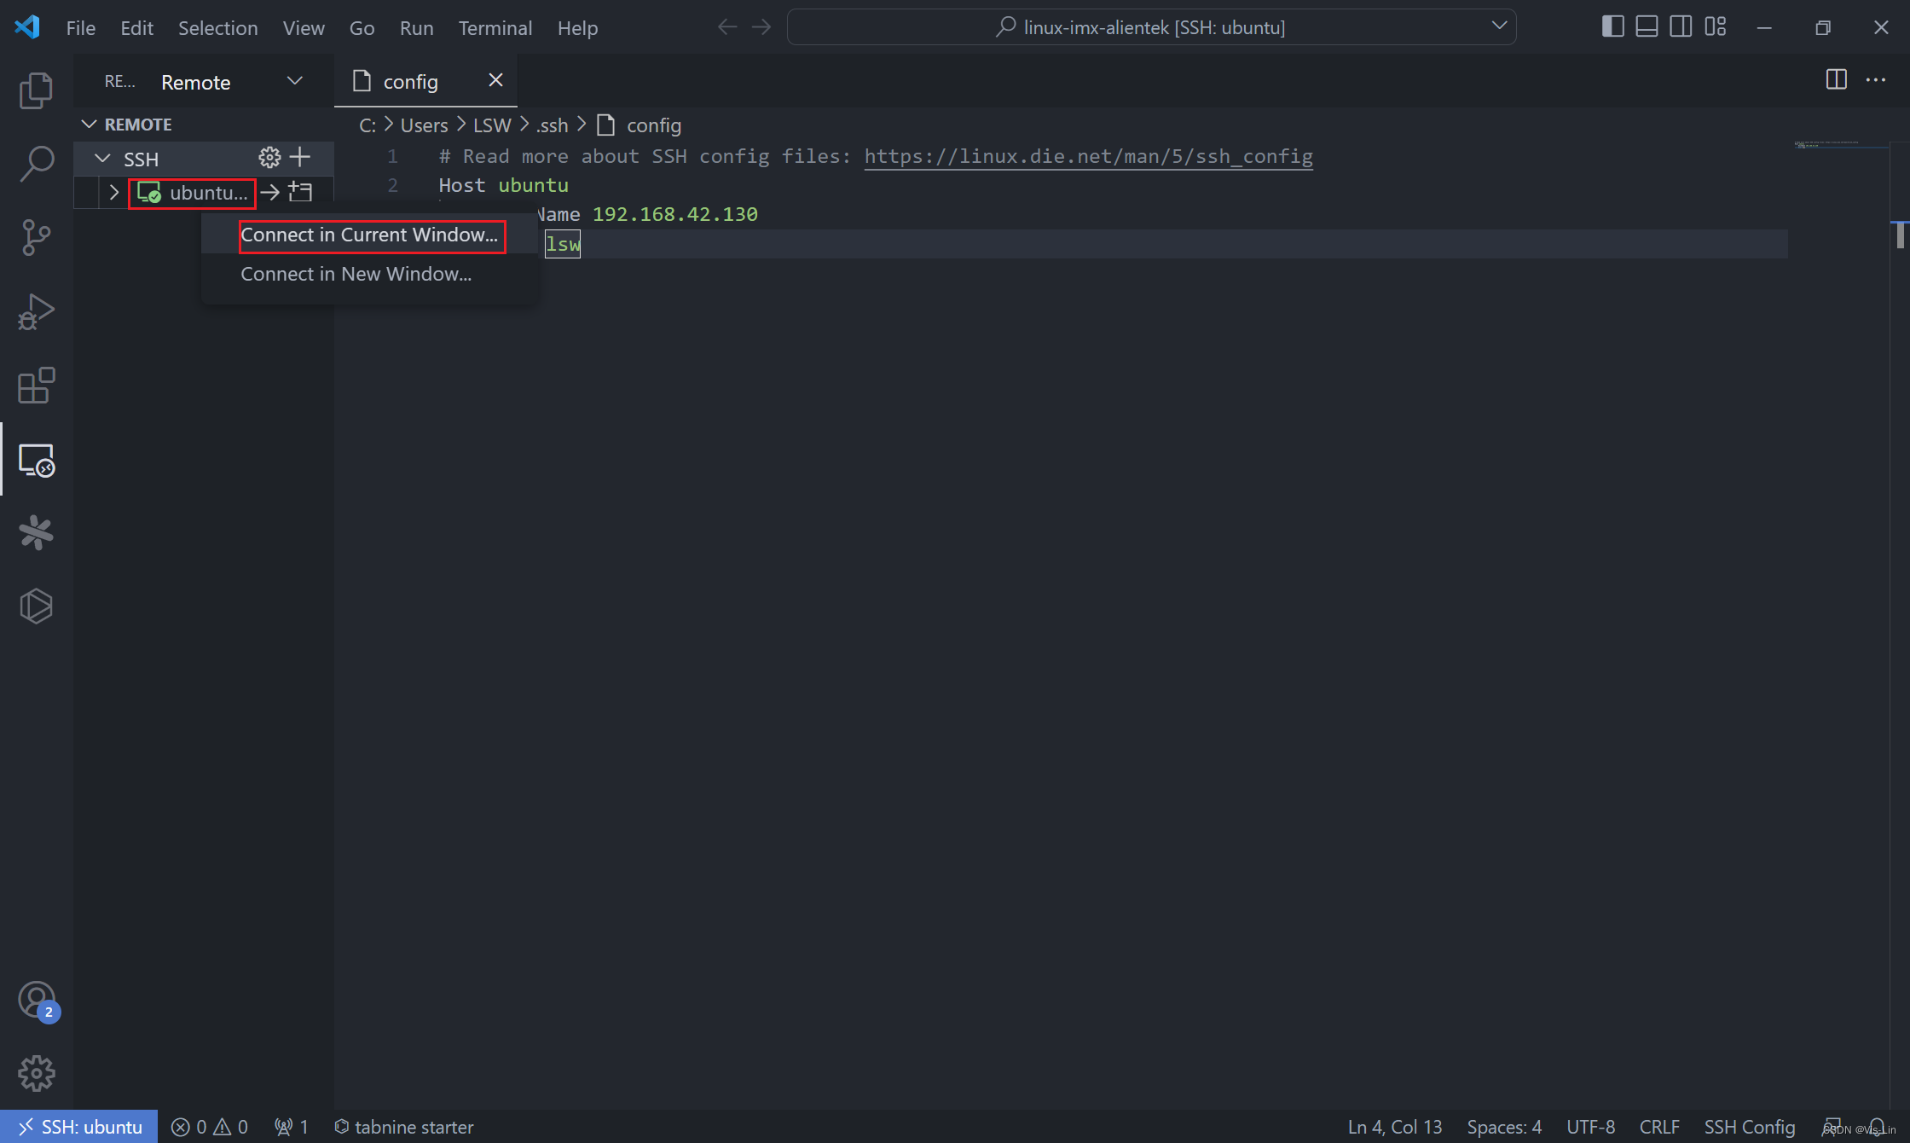Expand the ubuntu host tree item
1910x1143 pixels.
pyautogui.click(x=113, y=193)
